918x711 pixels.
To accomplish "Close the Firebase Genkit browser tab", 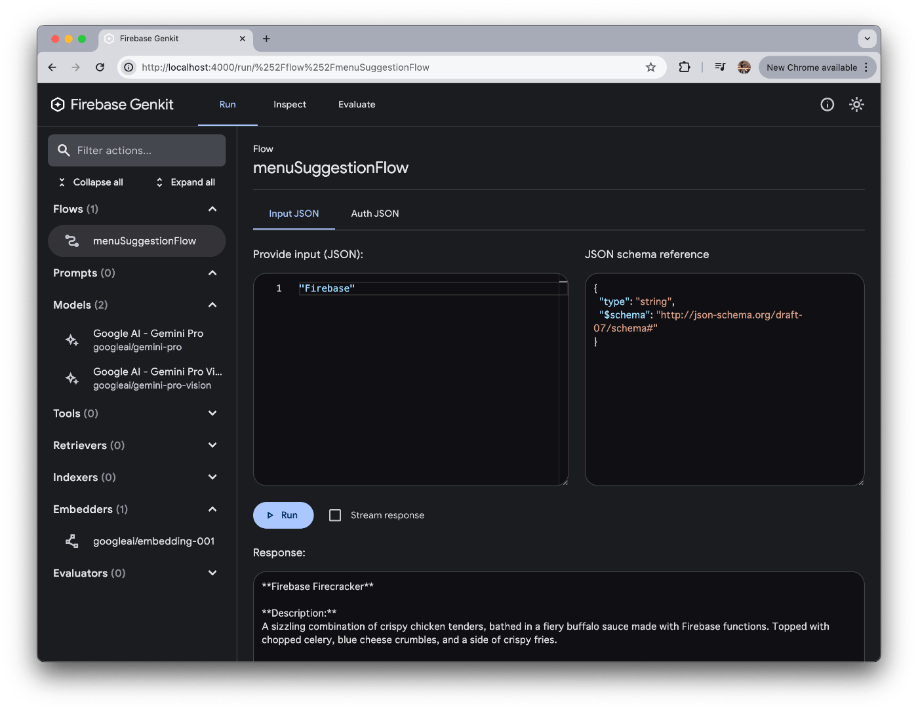I will [x=243, y=39].
